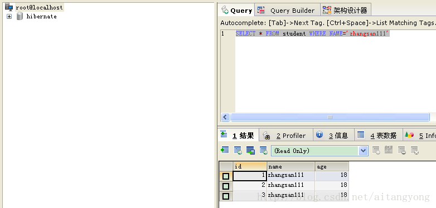This screenshot has height=208, width=436.
Task: Click the query editor scrollbar left arrow
Action: [x=225, y=117]
